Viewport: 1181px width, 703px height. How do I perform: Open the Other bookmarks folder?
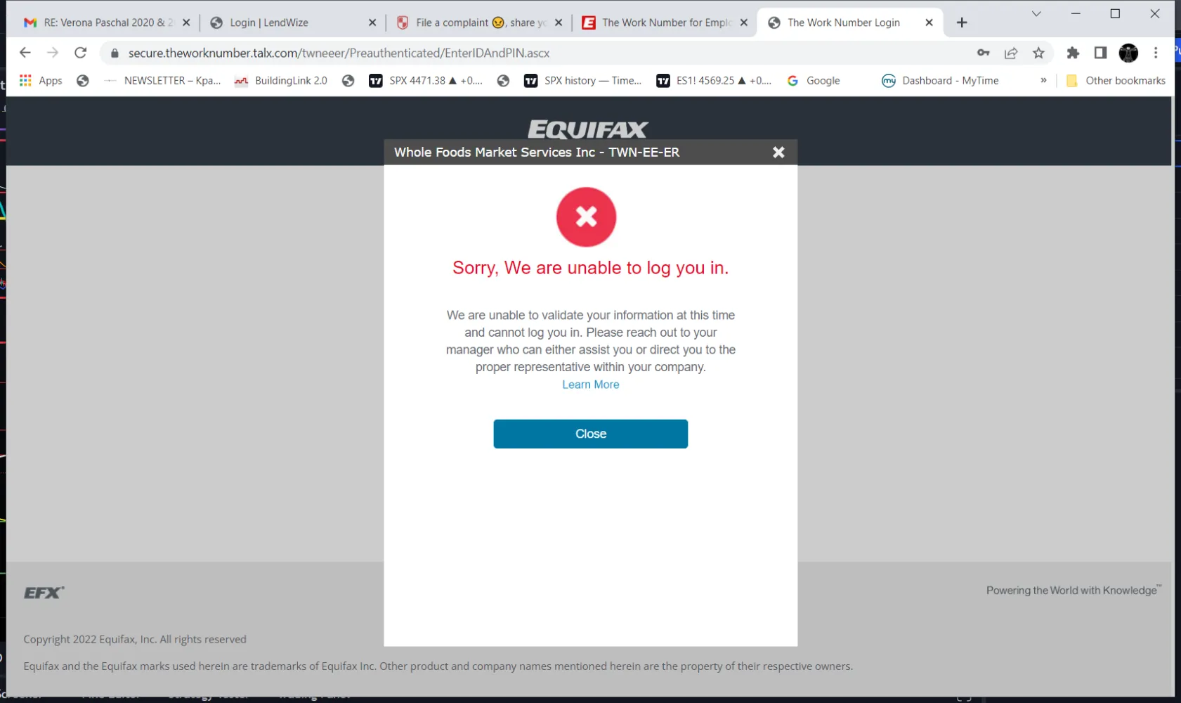click(x=1116, y=80)
